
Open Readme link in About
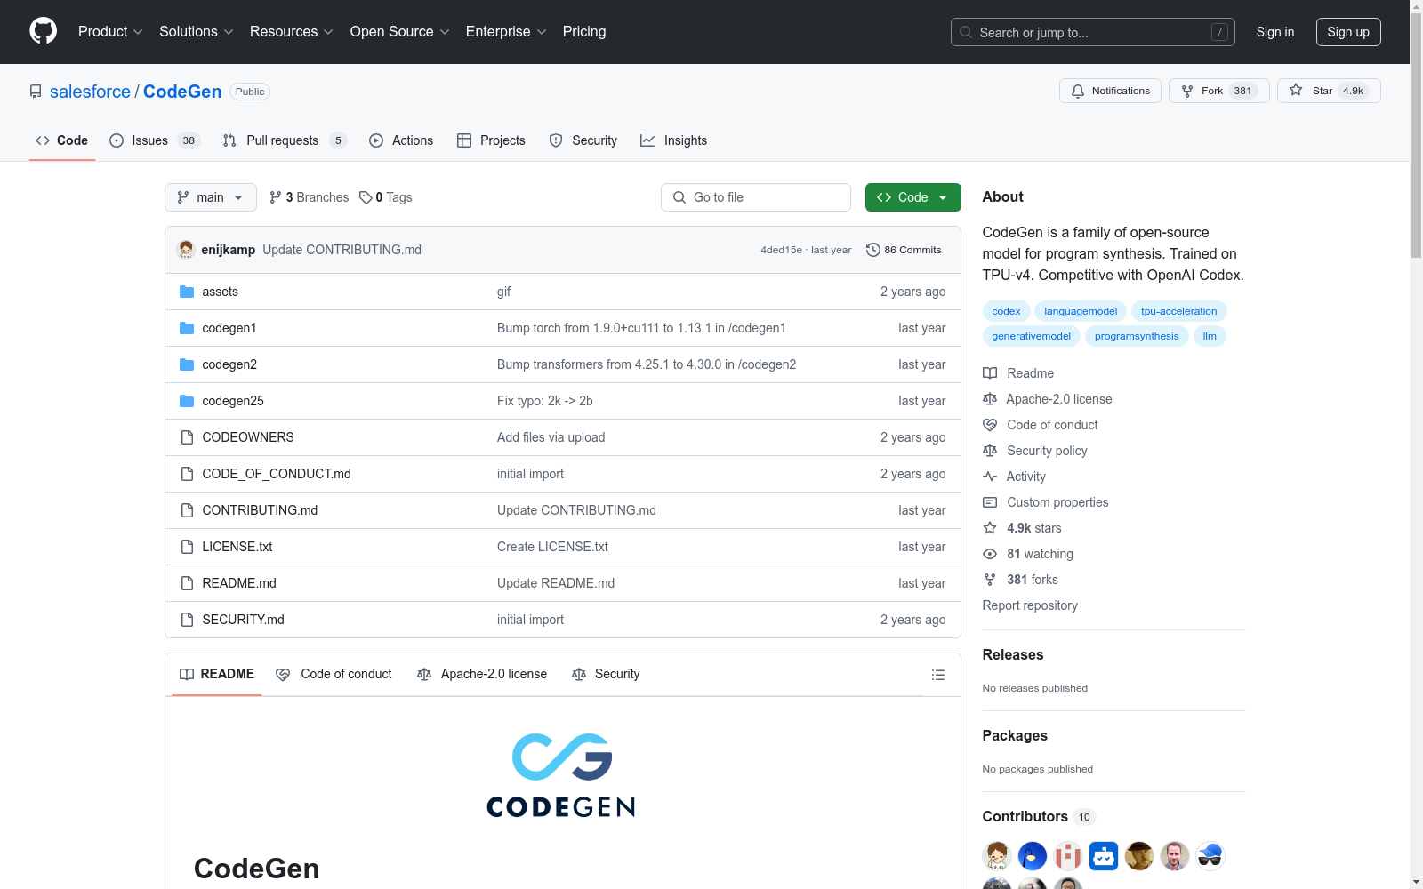coord(1018,373)
